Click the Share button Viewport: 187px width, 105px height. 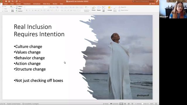point(153,4)
